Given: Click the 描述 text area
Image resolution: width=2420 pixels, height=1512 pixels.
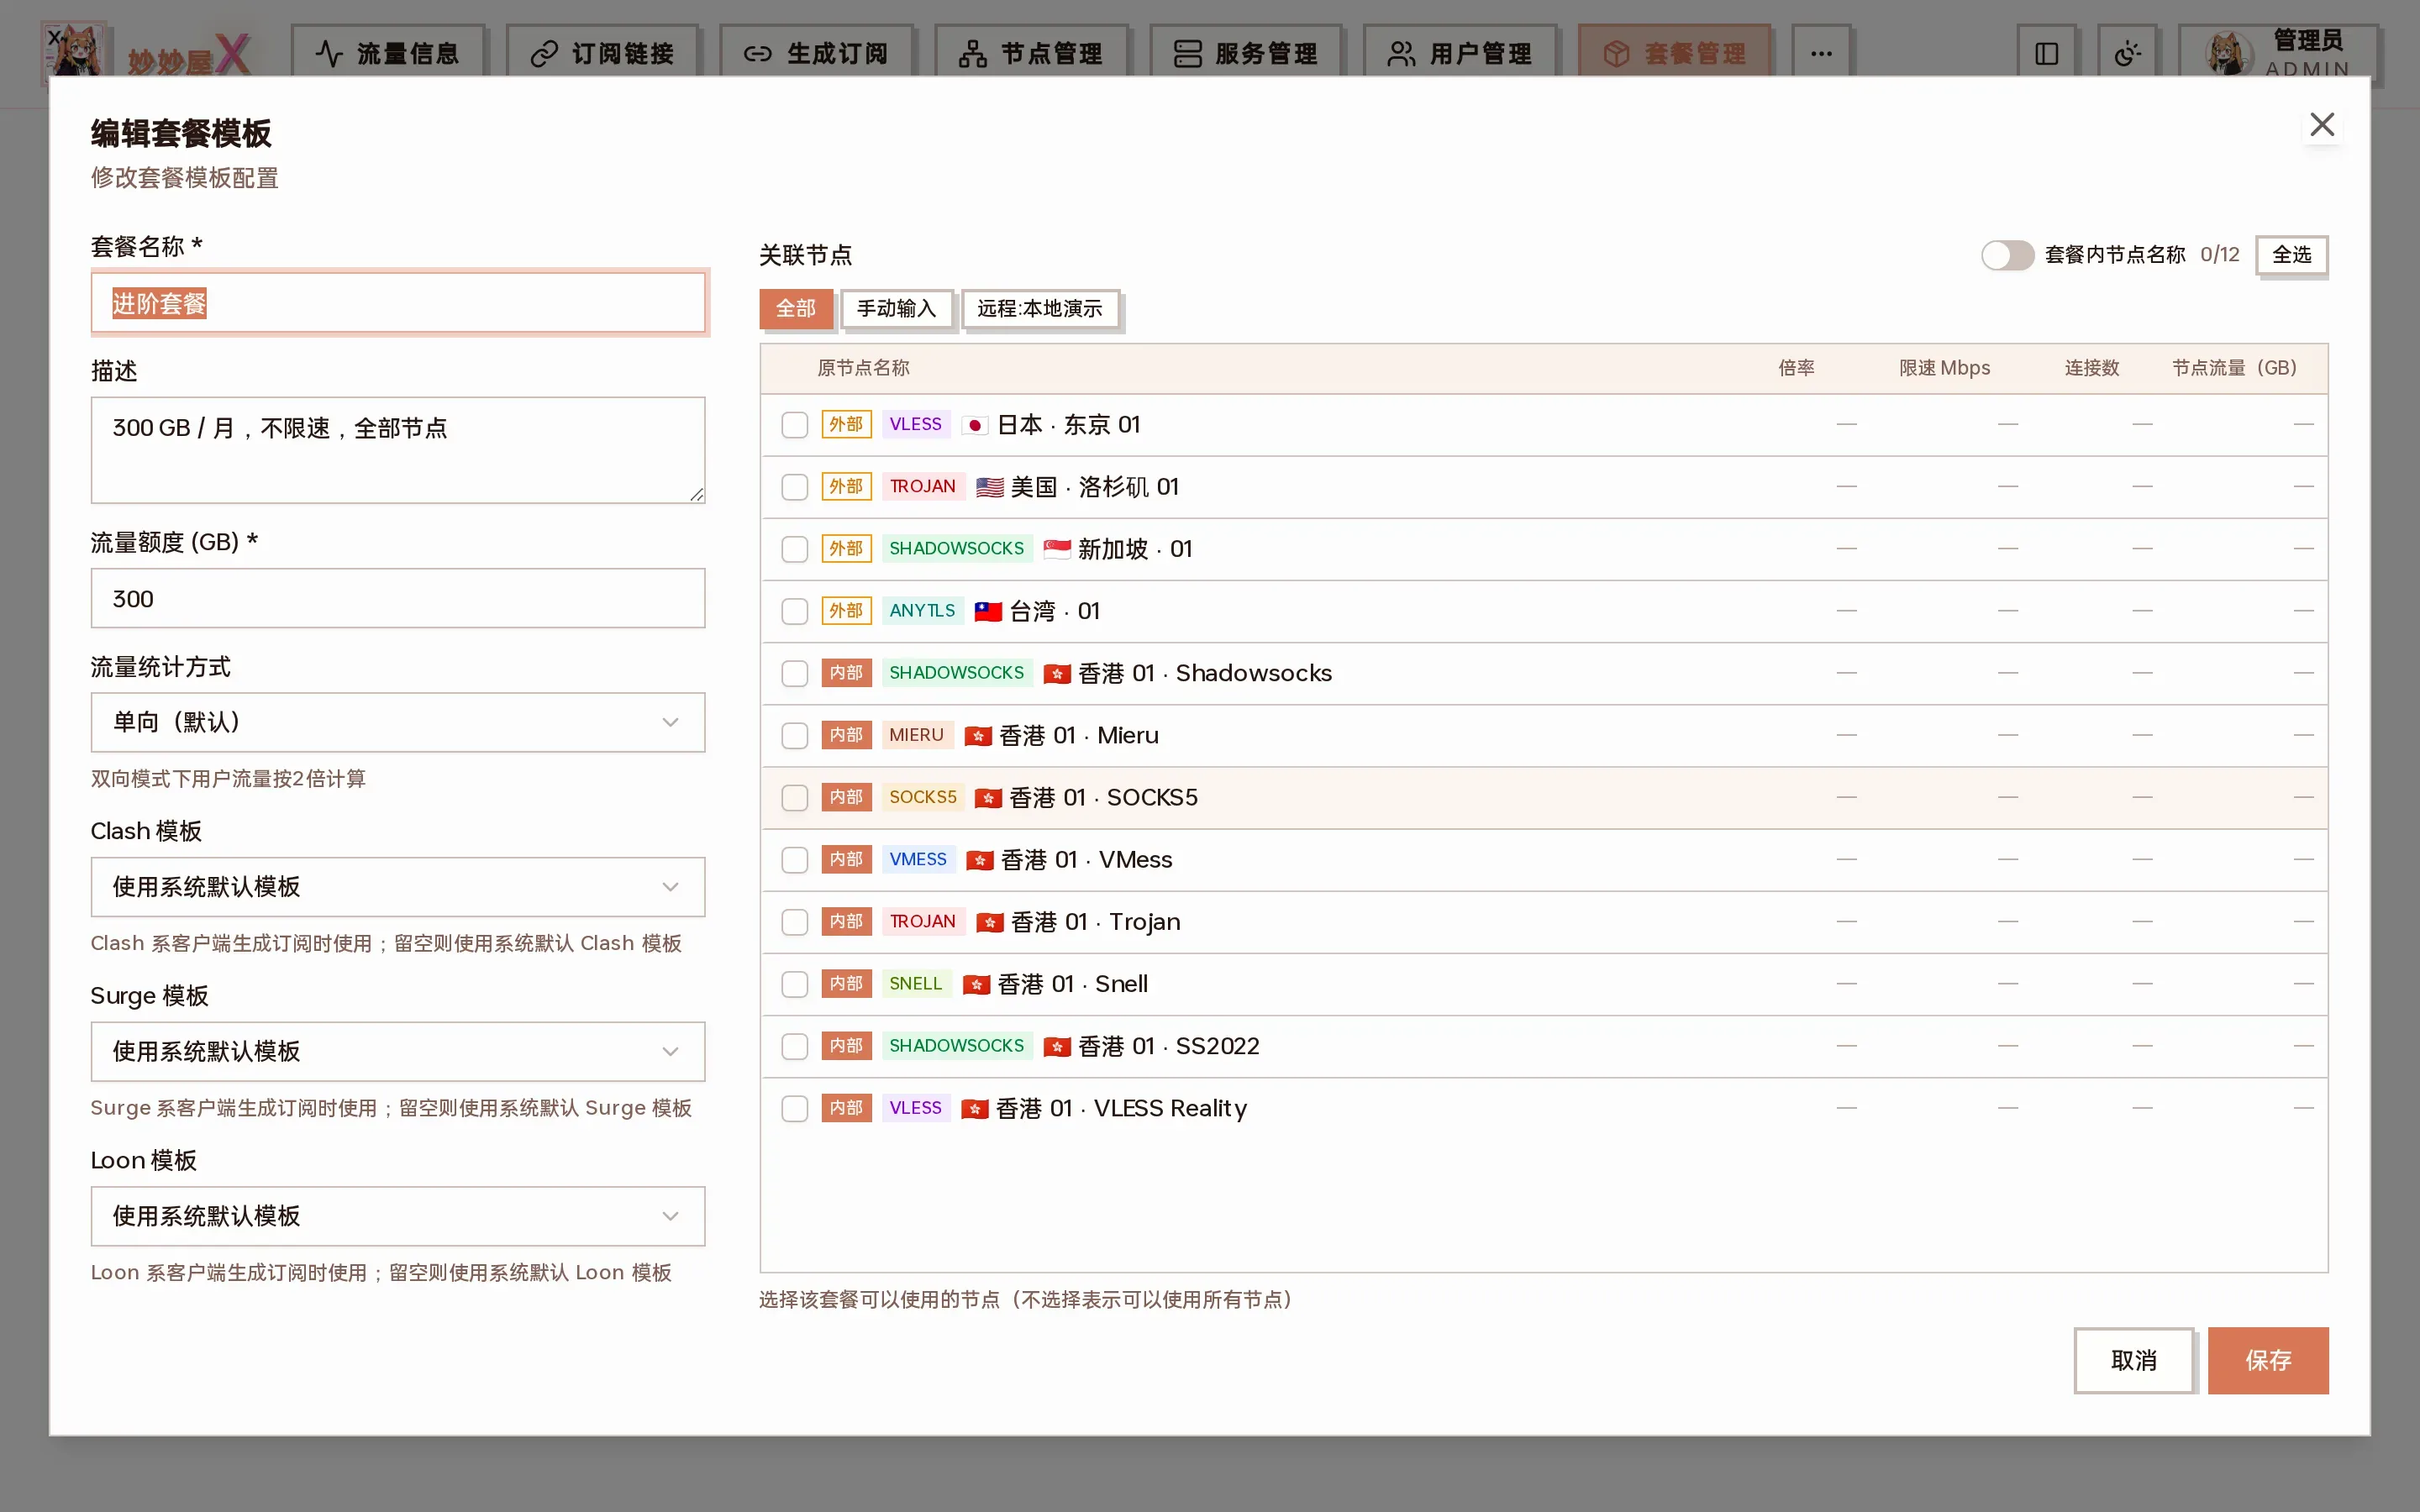Looking at the screenshot, I should coord(398,450).
